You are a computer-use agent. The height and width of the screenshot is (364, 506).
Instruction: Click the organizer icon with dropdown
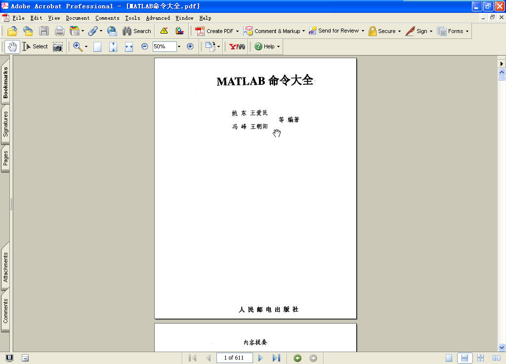point(77,31)
